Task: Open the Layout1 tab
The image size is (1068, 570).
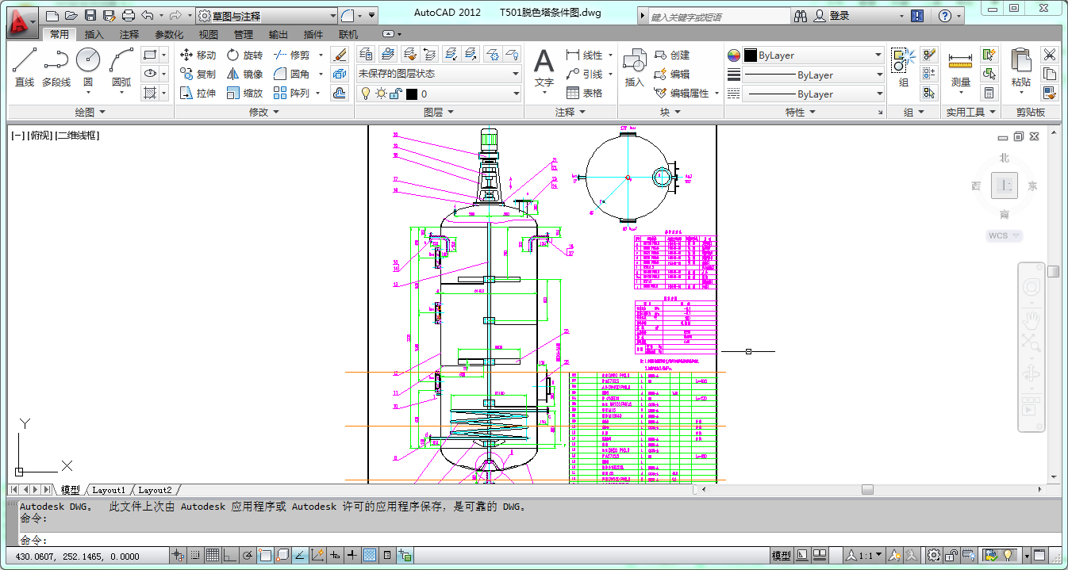Action: [109, 490]
